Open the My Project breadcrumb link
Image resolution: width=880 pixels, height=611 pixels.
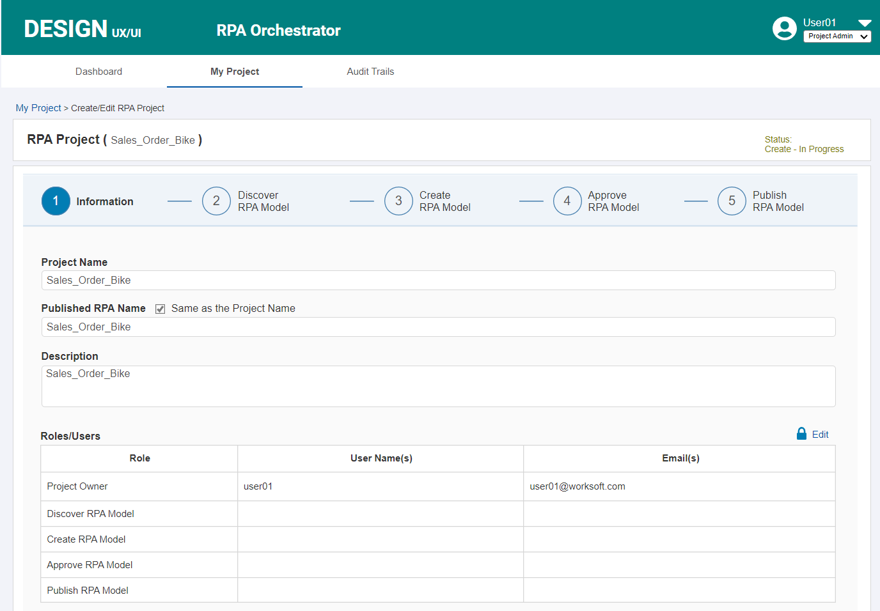coord(38,107)
